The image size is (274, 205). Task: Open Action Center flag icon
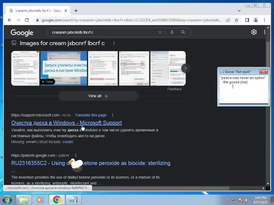coord(241,200)
